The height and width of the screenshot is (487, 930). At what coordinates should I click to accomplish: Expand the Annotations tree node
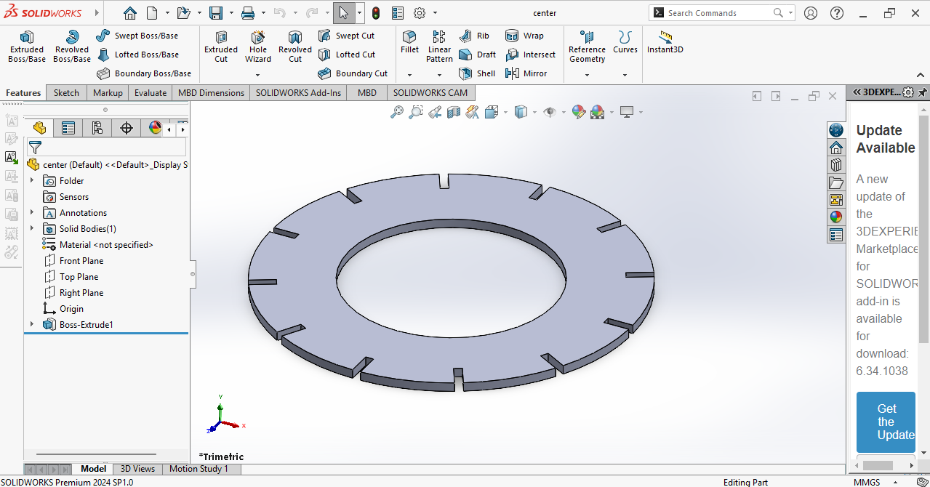pyautogui.click(x=32, y=212)
